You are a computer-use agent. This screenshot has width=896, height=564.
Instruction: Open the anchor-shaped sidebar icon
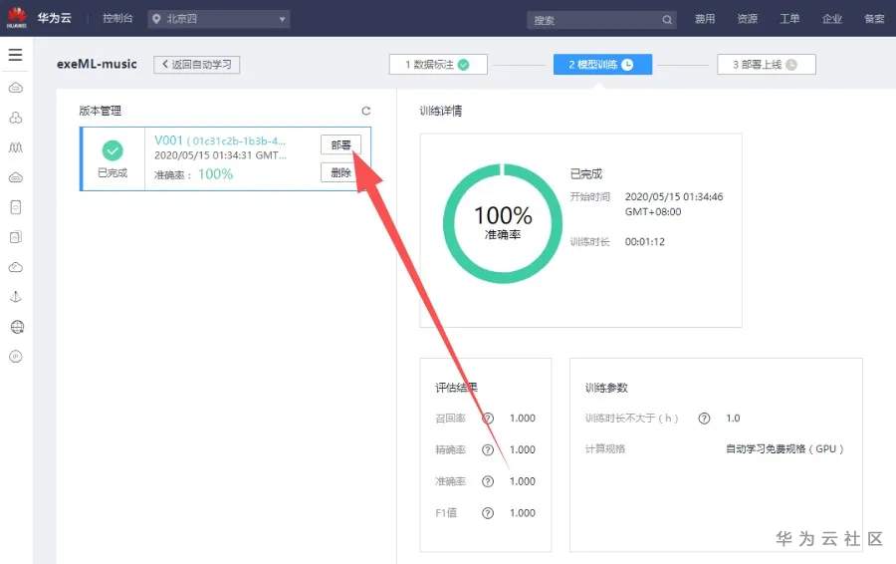coord(16,297)
